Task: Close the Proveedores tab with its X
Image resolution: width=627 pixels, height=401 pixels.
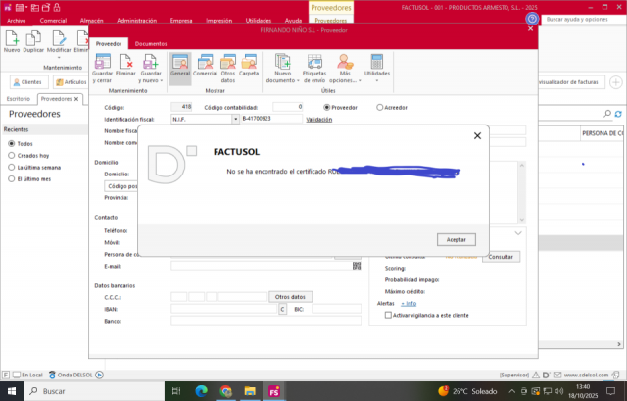Action: click(x=76, y=99)
